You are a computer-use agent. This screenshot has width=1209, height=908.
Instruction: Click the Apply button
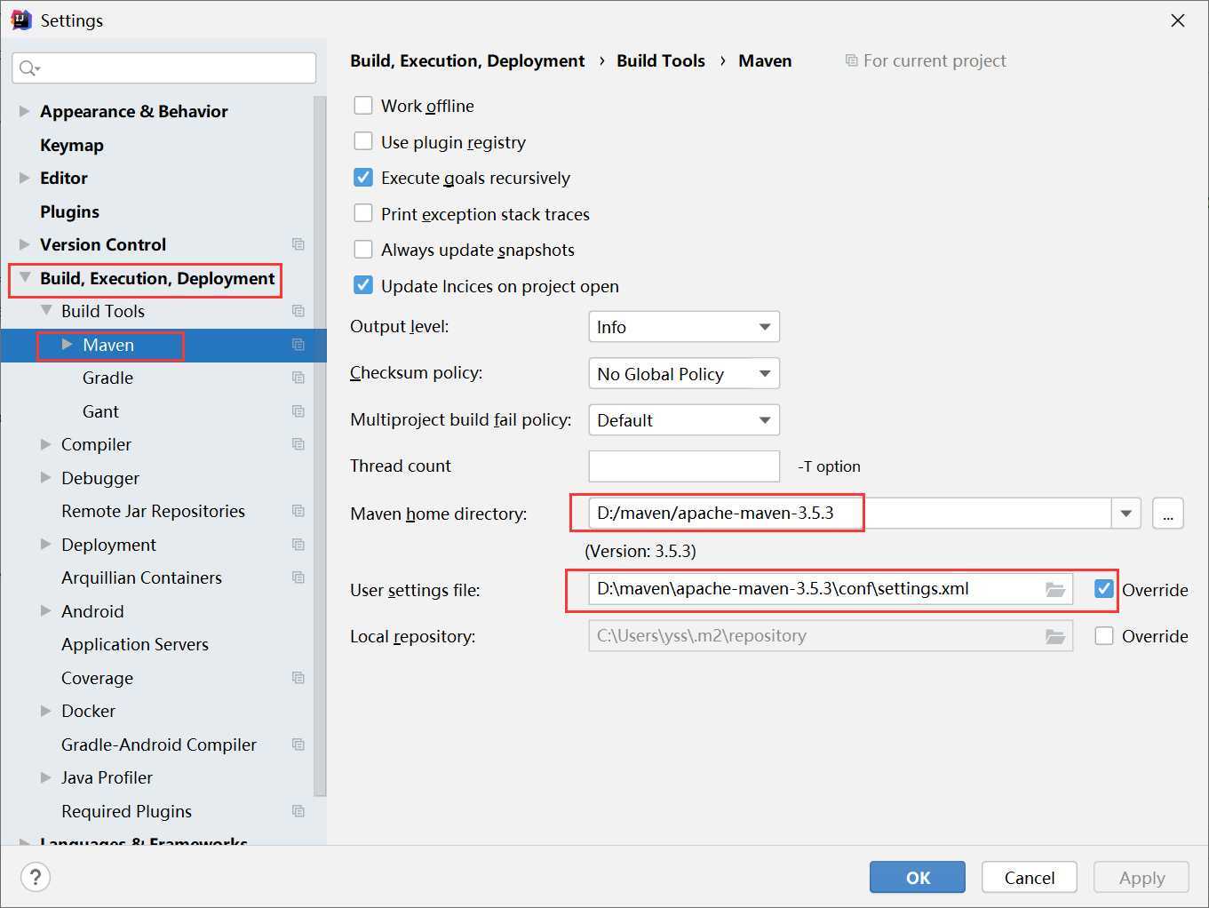pyautogui.click(x=1141, y=877)
